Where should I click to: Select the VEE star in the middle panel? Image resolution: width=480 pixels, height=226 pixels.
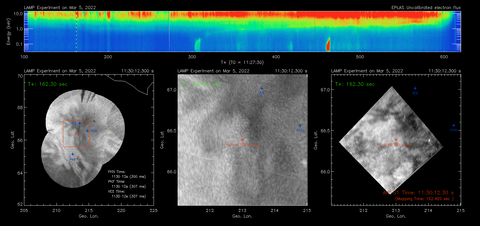coord(261,88)
